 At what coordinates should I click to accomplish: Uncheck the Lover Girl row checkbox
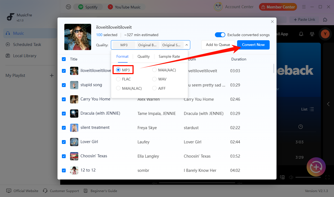tap(64, 142)
